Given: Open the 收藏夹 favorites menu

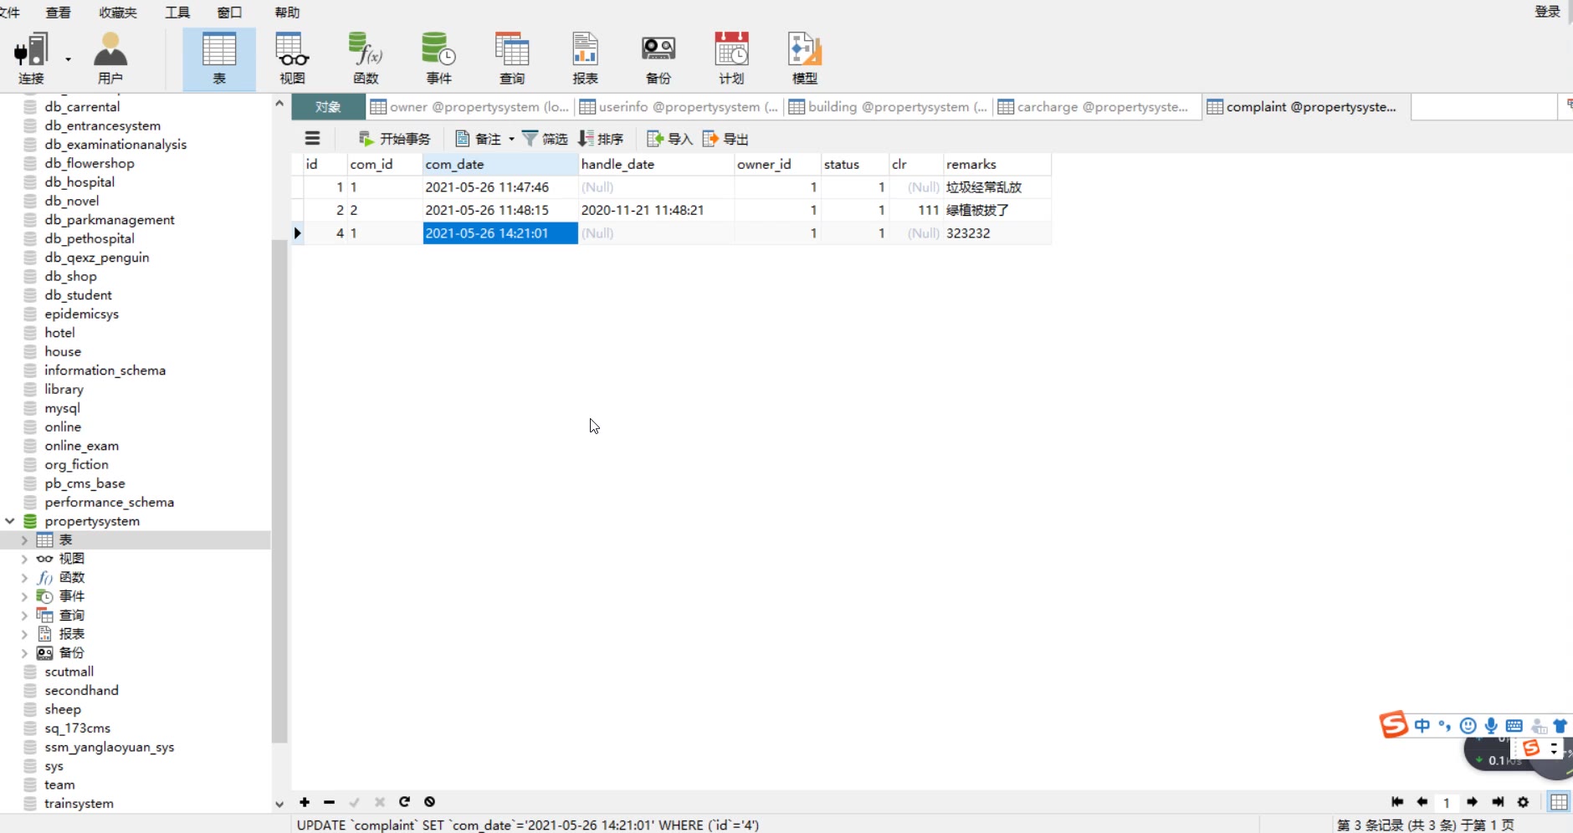Looking at the screenshot, I should pyautogui.click(x=117, y=13).
